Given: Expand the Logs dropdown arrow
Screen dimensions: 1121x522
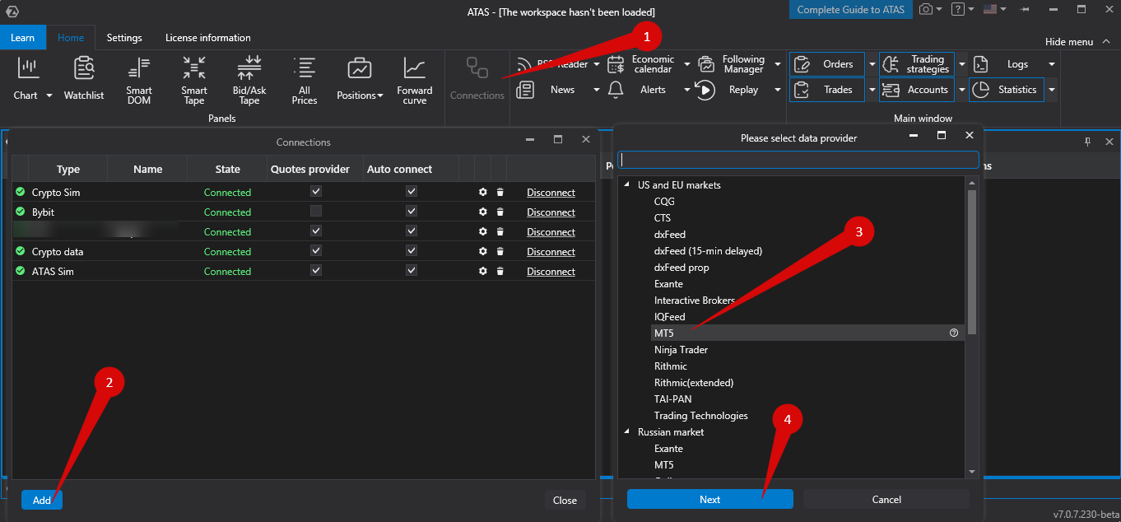Looking at the screenshot, I should point(1051,64).
